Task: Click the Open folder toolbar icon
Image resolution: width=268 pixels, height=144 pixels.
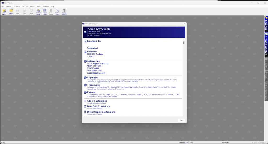Action: click(11, 11)
